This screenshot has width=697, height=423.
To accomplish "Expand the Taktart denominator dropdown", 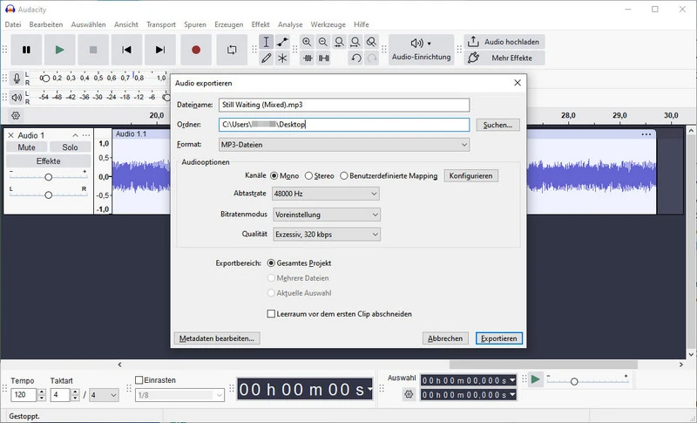I will tap(104, 395).
